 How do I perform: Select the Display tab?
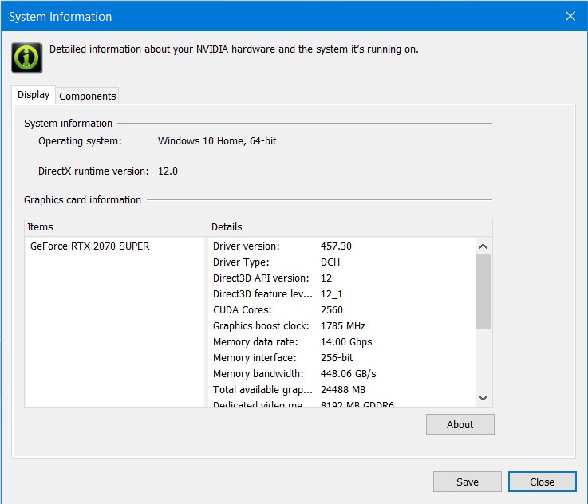click(34, 95)
